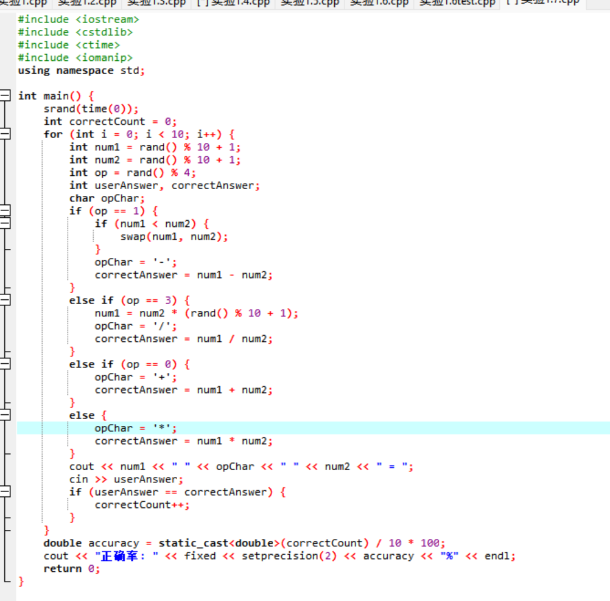This screenshot has height=601, width=610.
Task: Click the 'endl;' token on the cout line
Action: (500, 556)
